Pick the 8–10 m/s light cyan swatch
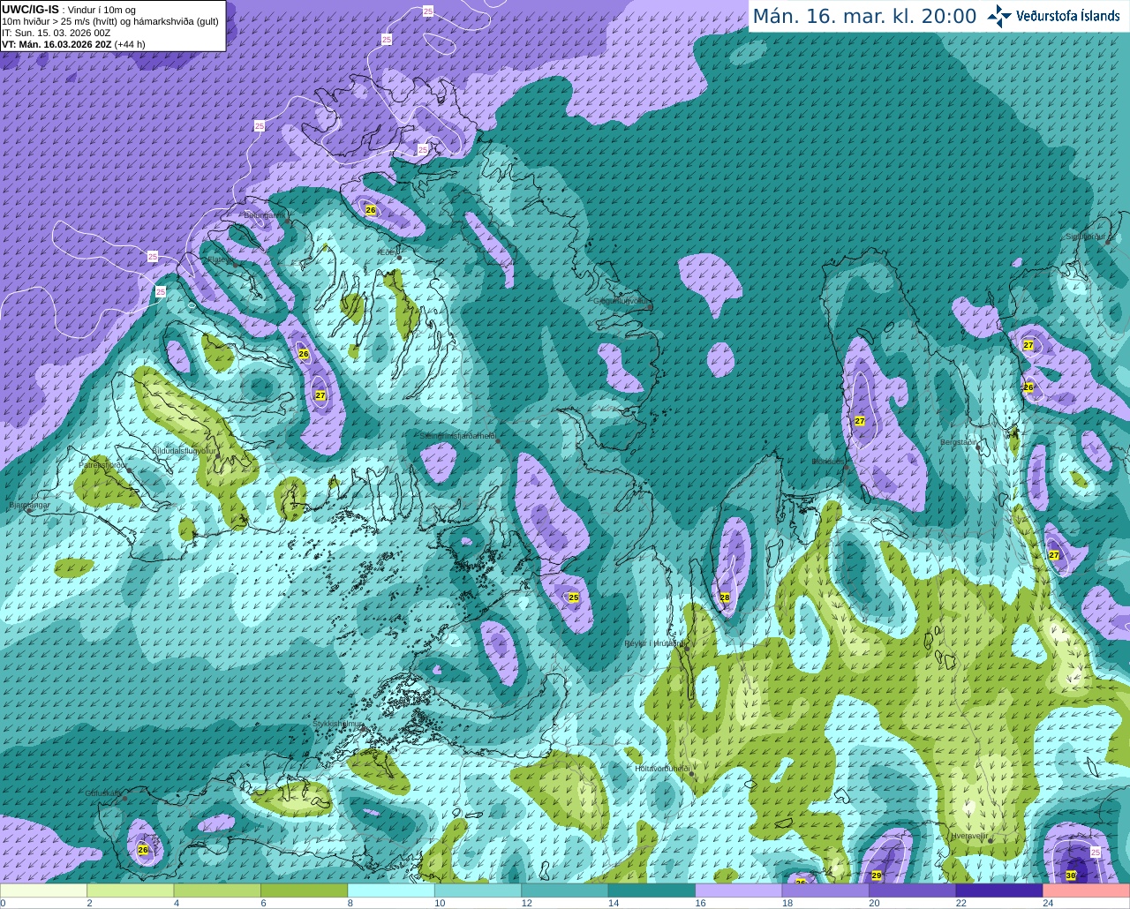Screen dimensions: 1130x909 392,890
